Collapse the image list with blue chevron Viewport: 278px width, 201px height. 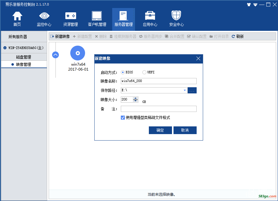(x=55, y=55)
